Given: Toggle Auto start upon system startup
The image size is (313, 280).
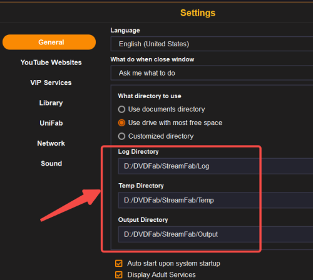Looking at the screenshot, I should pyautogui.click(x=119, y=263).
